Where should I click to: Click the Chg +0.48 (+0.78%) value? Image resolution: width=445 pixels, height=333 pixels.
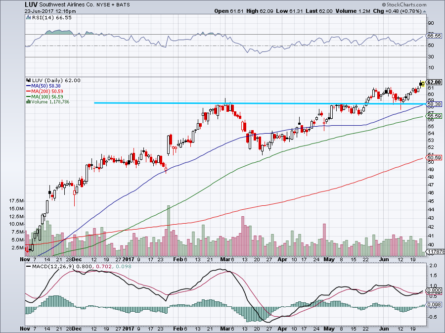[x=397, y=11]
